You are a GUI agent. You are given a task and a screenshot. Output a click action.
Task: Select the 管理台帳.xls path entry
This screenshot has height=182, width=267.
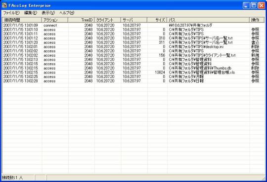pos(202,73)
